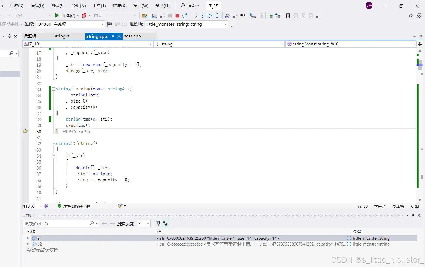Image resolution: width=425 pixels, height=267 pixels.
Task: Step Over the current line
Action: (210, 16)
